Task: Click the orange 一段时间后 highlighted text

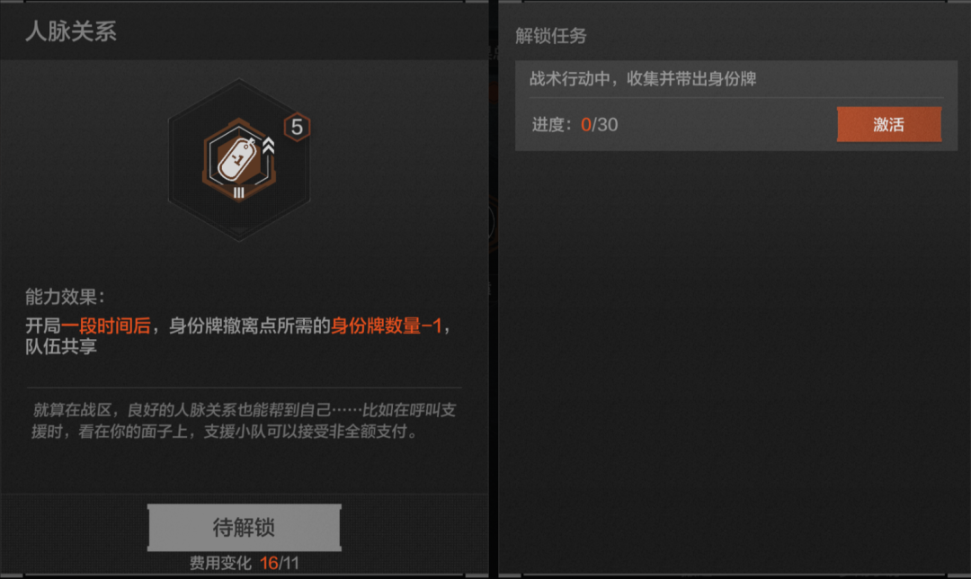Action: click(x=106, y=325)
